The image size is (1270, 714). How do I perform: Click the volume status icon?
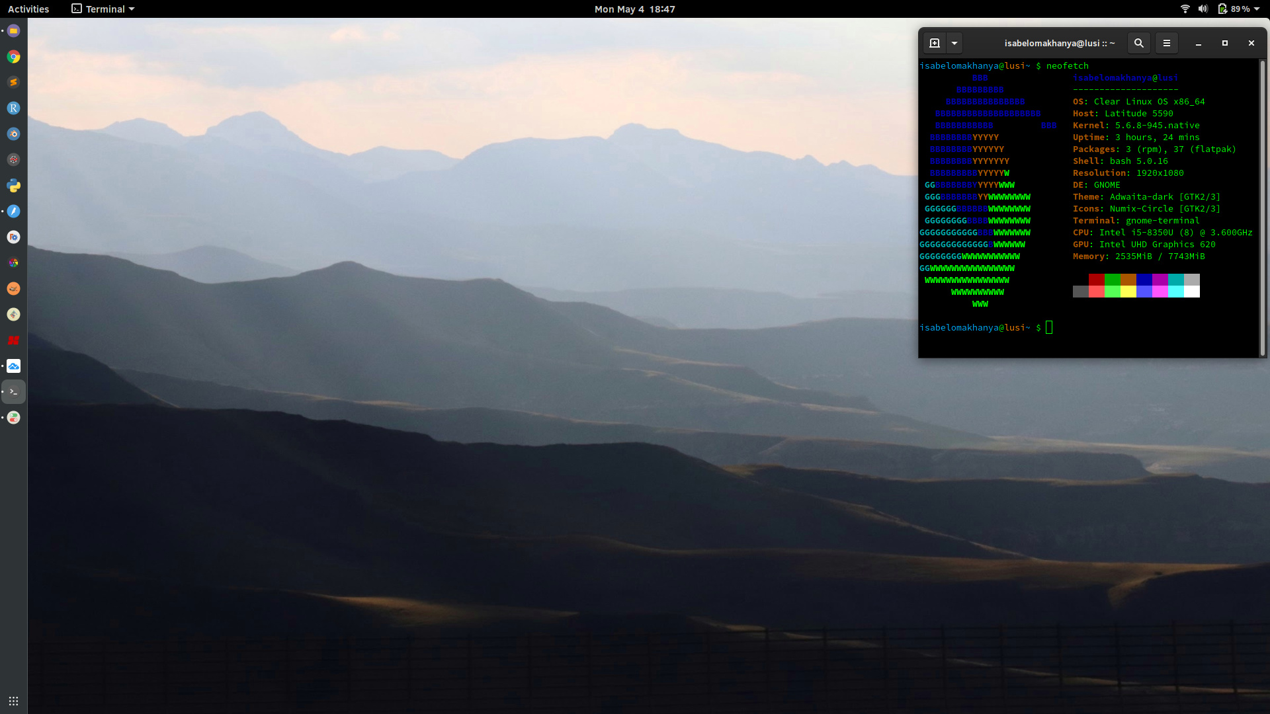tap(1203, 9)
